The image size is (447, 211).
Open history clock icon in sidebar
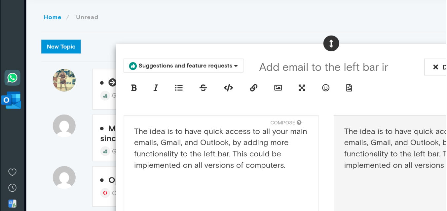(12, 188)
